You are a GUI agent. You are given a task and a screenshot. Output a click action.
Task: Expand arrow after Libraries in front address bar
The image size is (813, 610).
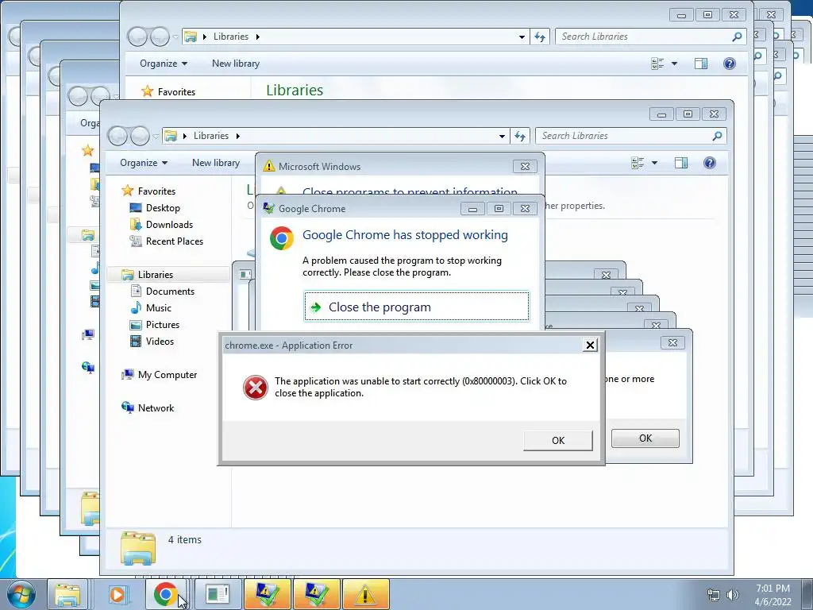(238, 137)
